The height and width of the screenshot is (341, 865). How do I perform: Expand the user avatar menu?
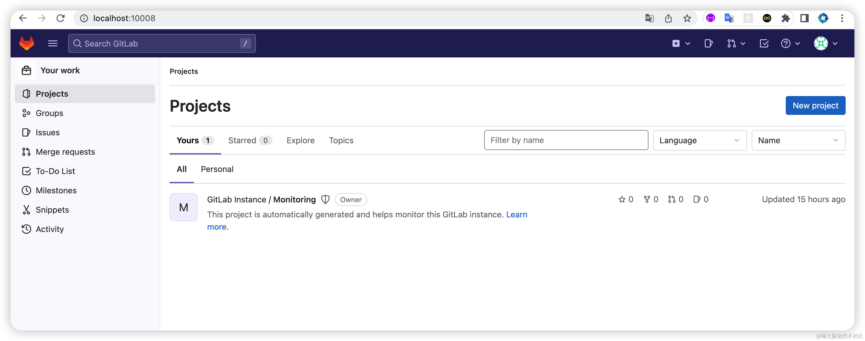tap(826, 43)
